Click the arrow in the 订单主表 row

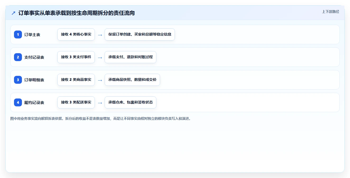pos(100,35)
